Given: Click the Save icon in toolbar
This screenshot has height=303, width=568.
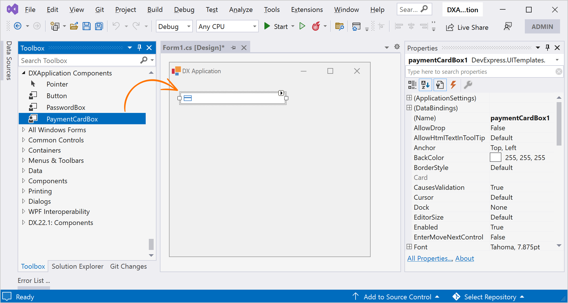Looking at the screenshot, I should (x=86, y=26).
